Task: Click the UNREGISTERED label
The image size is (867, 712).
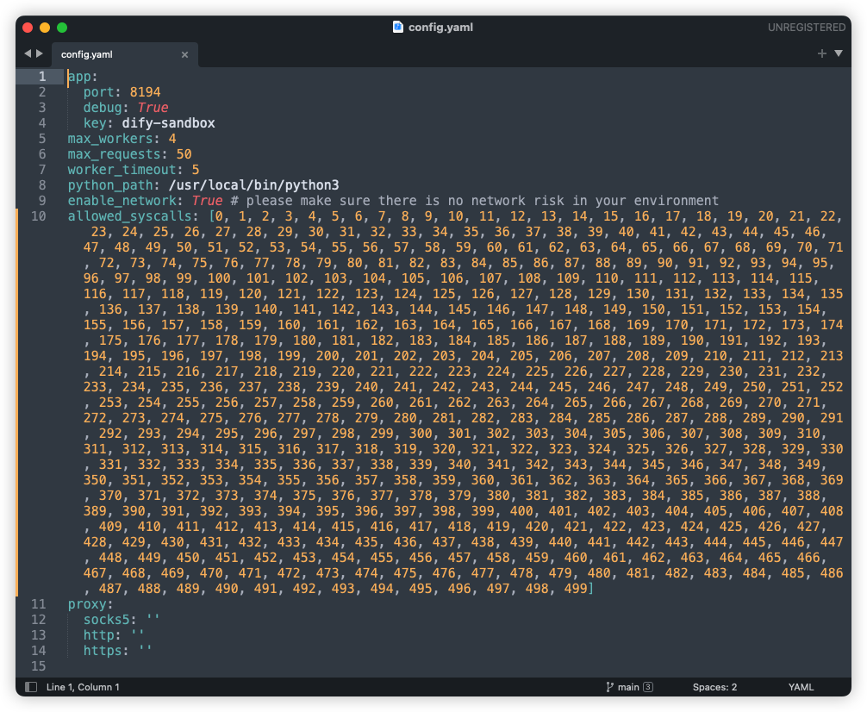Action: pyautogui.click(x=806, y=27)
